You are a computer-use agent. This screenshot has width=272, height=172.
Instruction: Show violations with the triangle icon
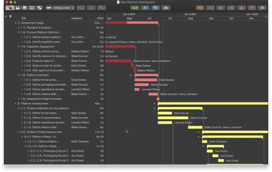point(242,8)
